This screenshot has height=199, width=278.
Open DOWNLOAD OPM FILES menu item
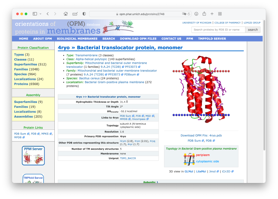[x=138, y=39]
